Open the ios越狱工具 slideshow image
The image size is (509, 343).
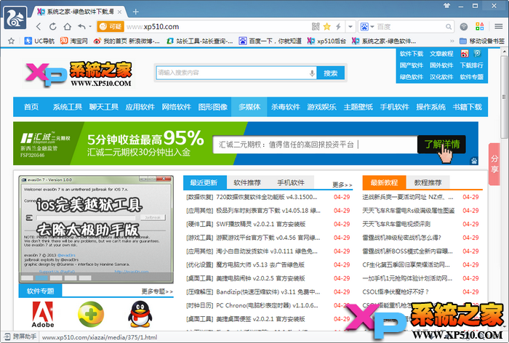pyautogui.click(x=96, y=229)
